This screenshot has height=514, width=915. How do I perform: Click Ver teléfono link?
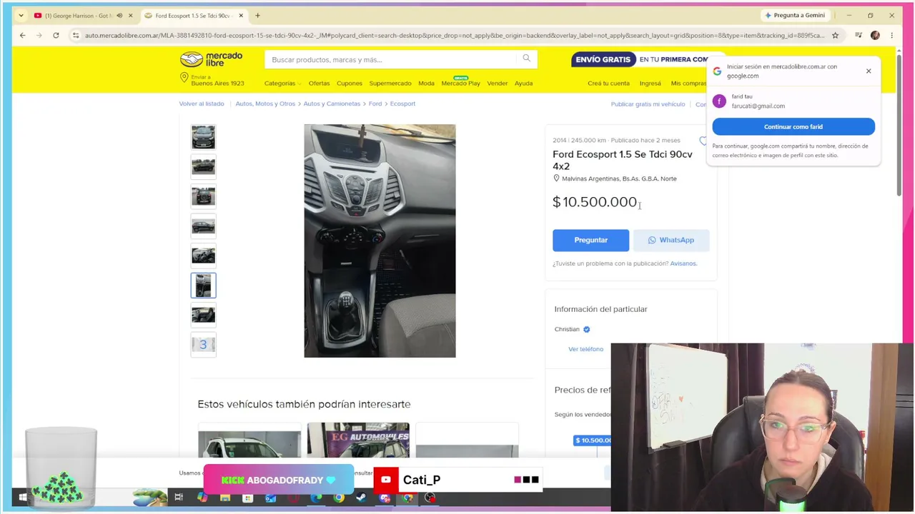[585, 349]
